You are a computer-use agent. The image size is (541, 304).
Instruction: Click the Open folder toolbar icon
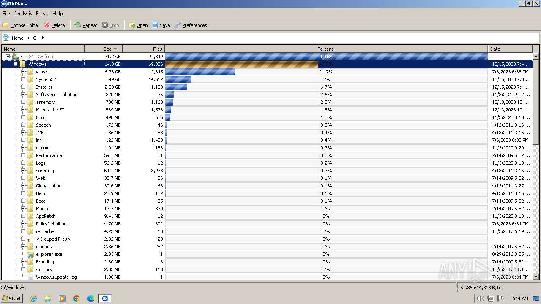click(132, 25)
